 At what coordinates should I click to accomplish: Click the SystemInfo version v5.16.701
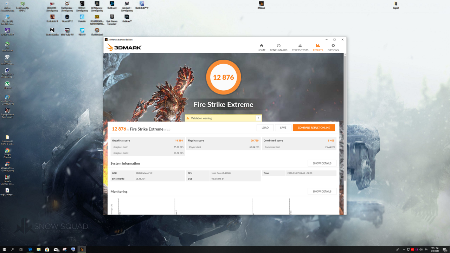[141, 179]
